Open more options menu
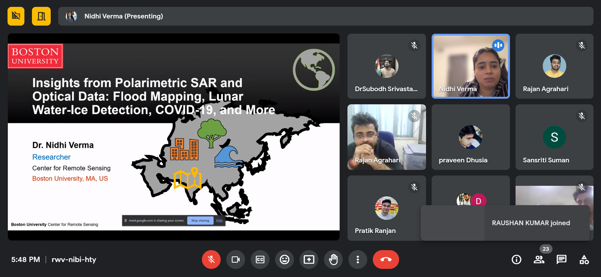 click(358, 260)
